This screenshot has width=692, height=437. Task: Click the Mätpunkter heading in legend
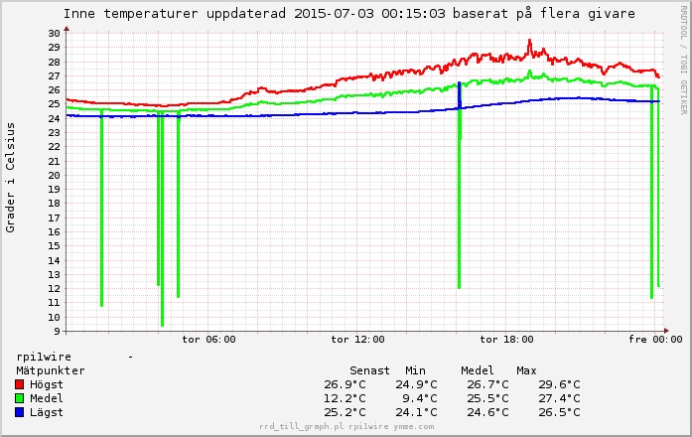[x=51, y=370]
